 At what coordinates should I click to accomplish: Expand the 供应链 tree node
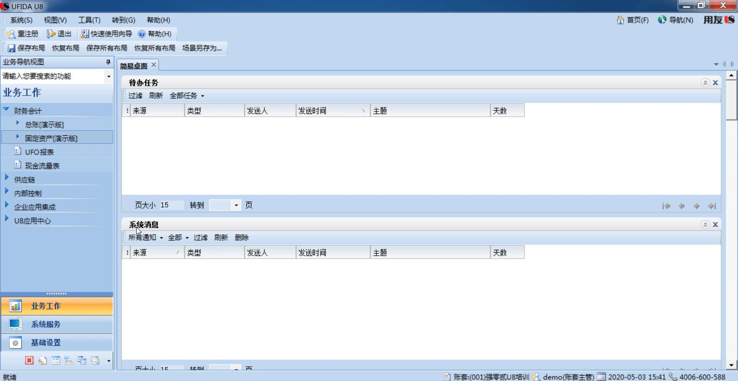pyautogui.click(x=6, y=177)
